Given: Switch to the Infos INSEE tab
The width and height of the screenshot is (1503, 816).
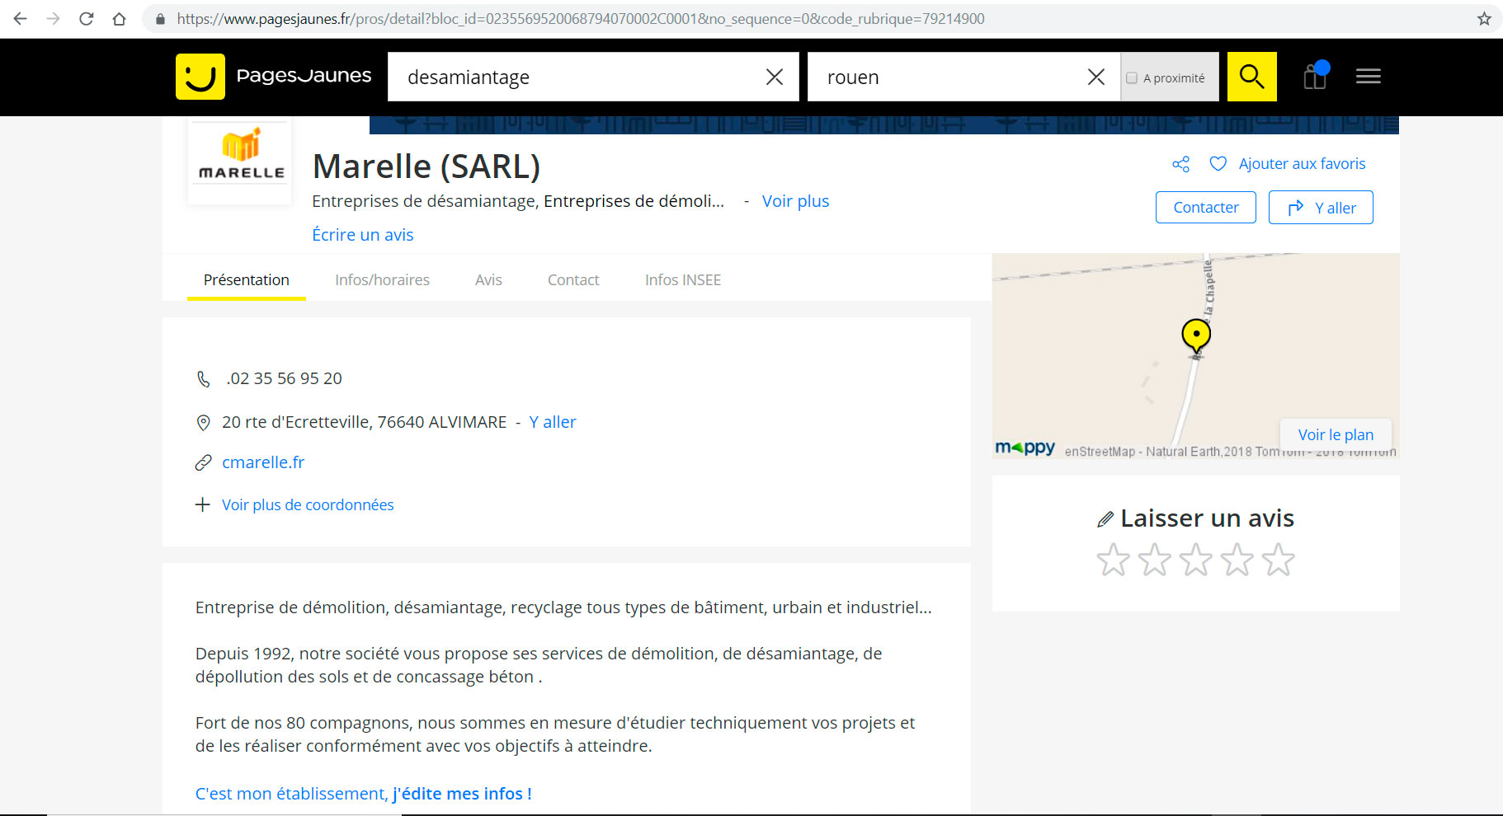Looking at the screenshot, I should pos(682,280).
